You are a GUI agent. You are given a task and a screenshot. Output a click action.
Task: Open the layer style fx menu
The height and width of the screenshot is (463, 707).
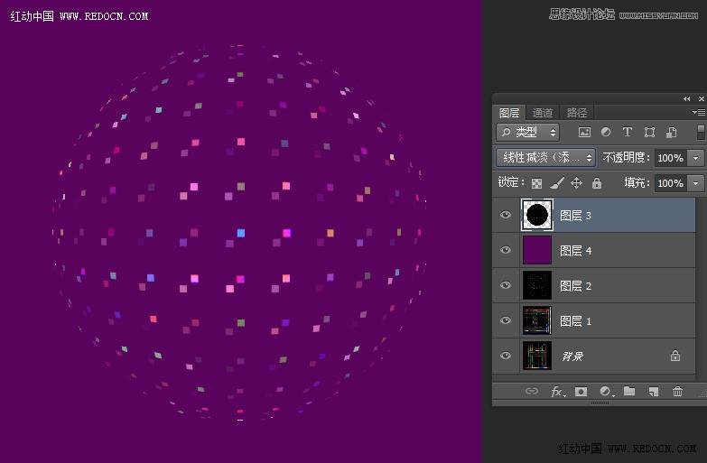point(558,392)
